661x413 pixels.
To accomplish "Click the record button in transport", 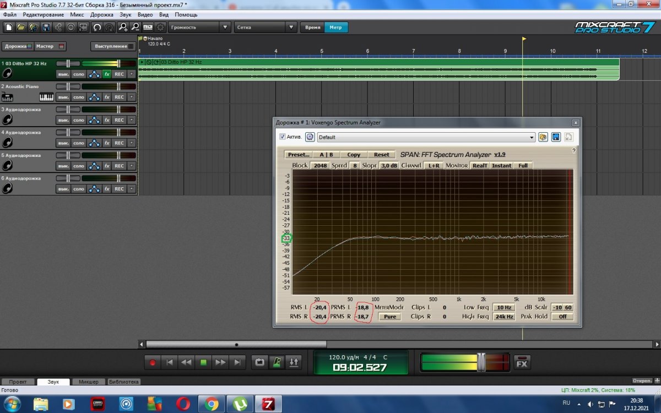I will 153,362.
